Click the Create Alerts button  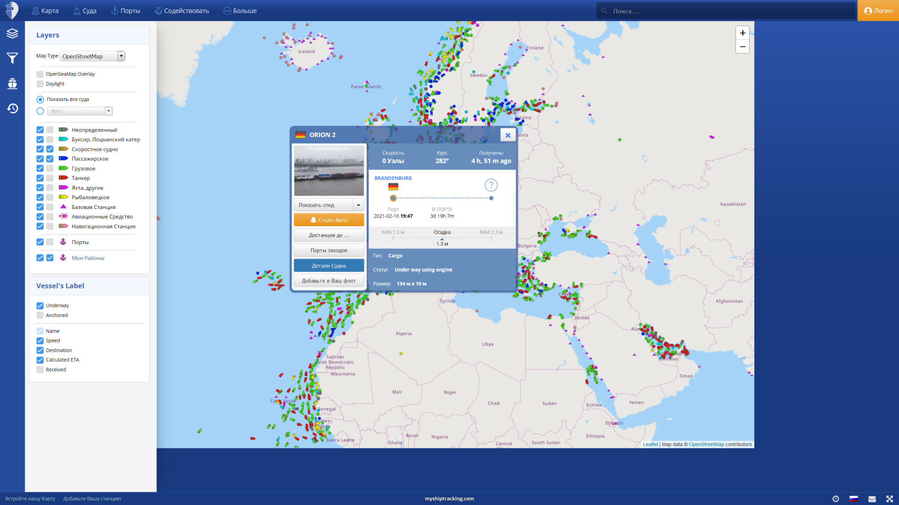point(329,220)
